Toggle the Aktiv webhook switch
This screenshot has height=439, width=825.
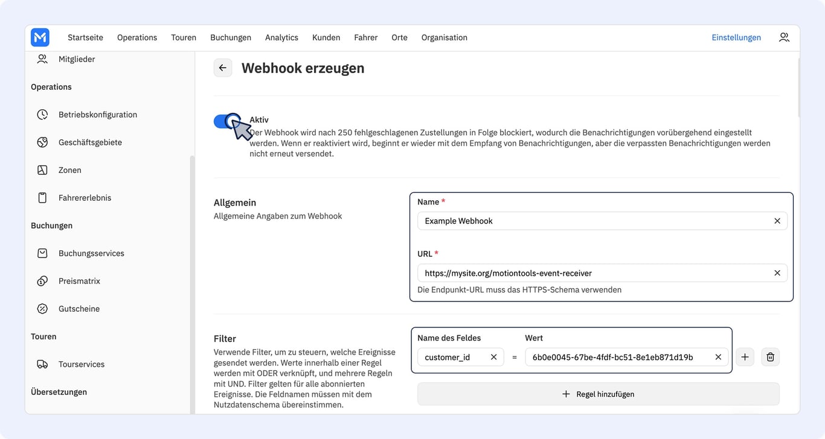tap(228, 121)
